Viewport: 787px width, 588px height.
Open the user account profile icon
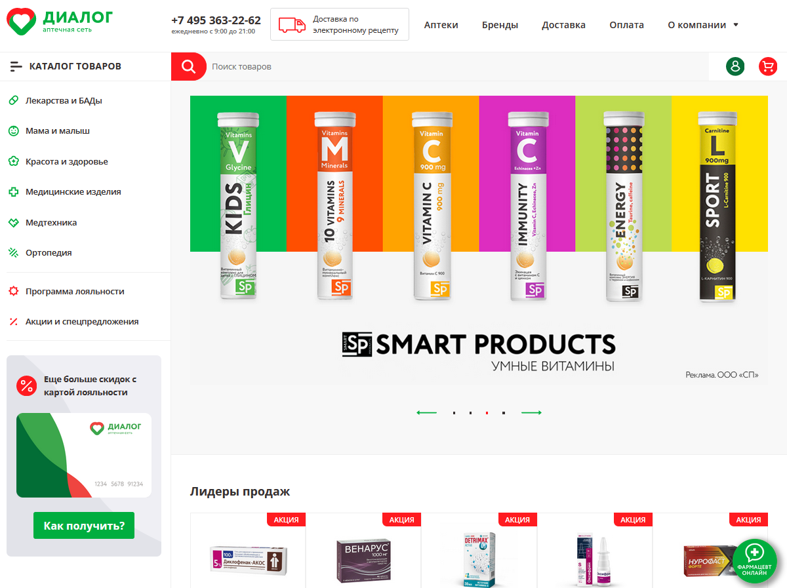(735, 66)
